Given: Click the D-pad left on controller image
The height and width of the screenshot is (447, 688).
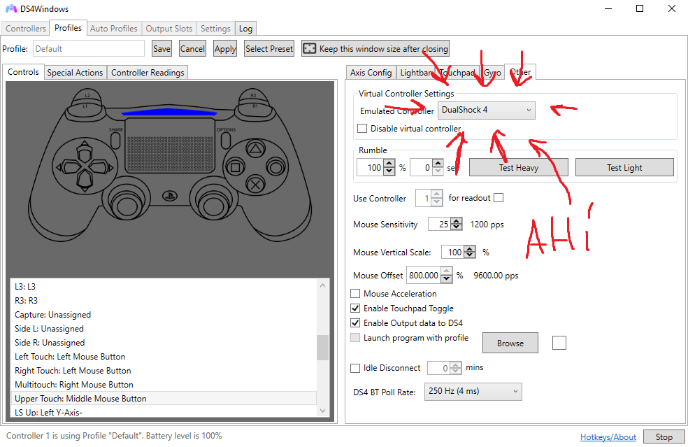Looking at the screenshot, I should point(68,167).
